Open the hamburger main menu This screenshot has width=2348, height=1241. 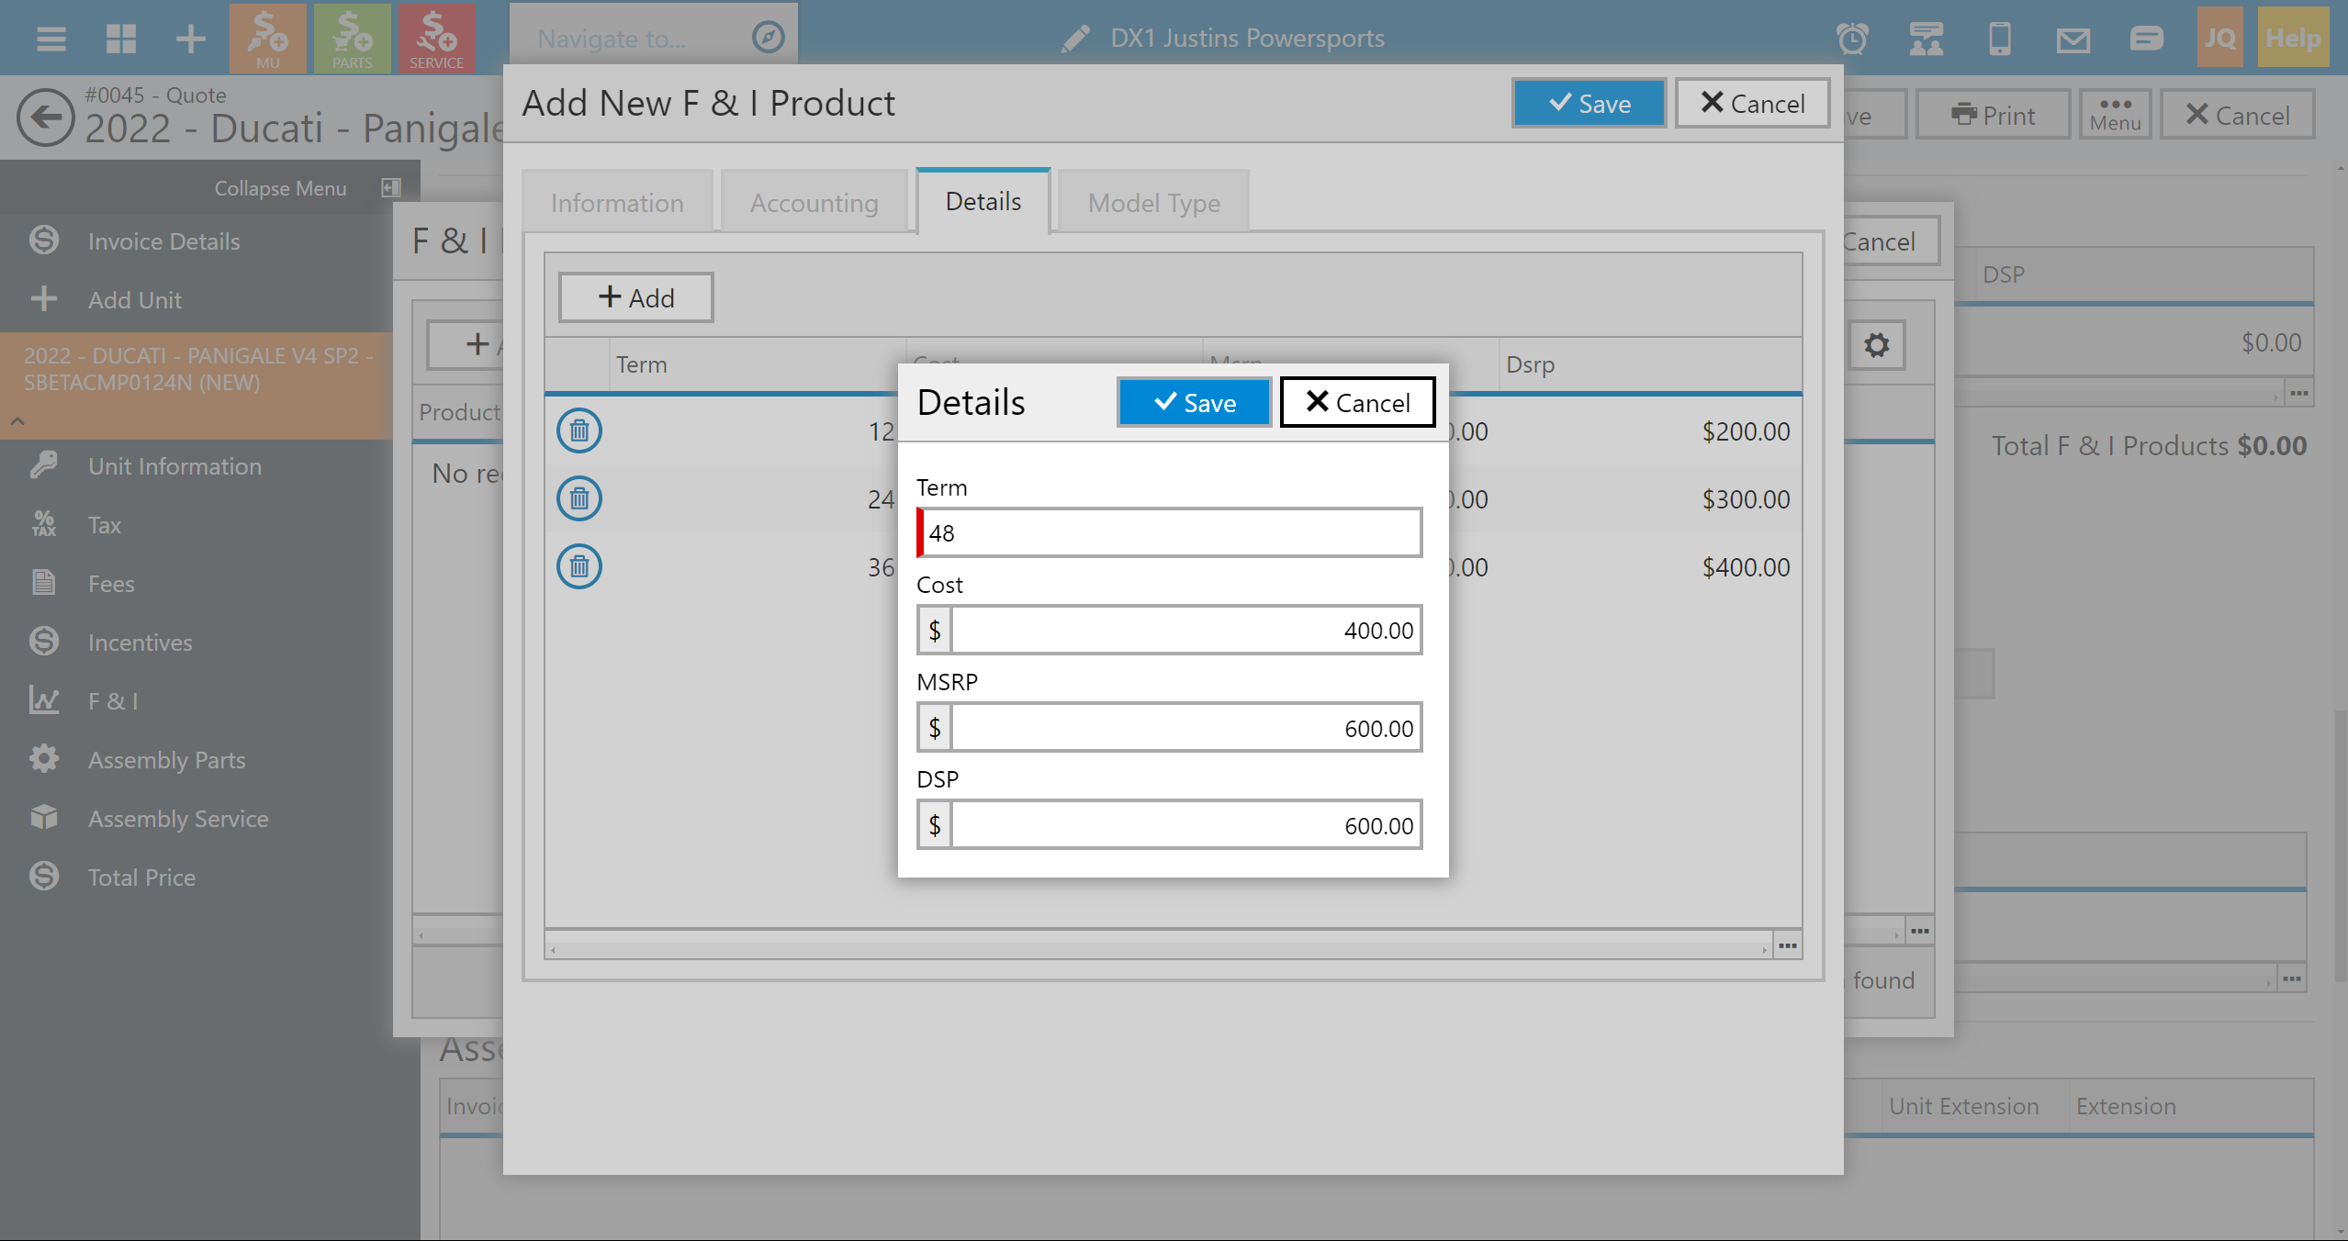point(51,39)
